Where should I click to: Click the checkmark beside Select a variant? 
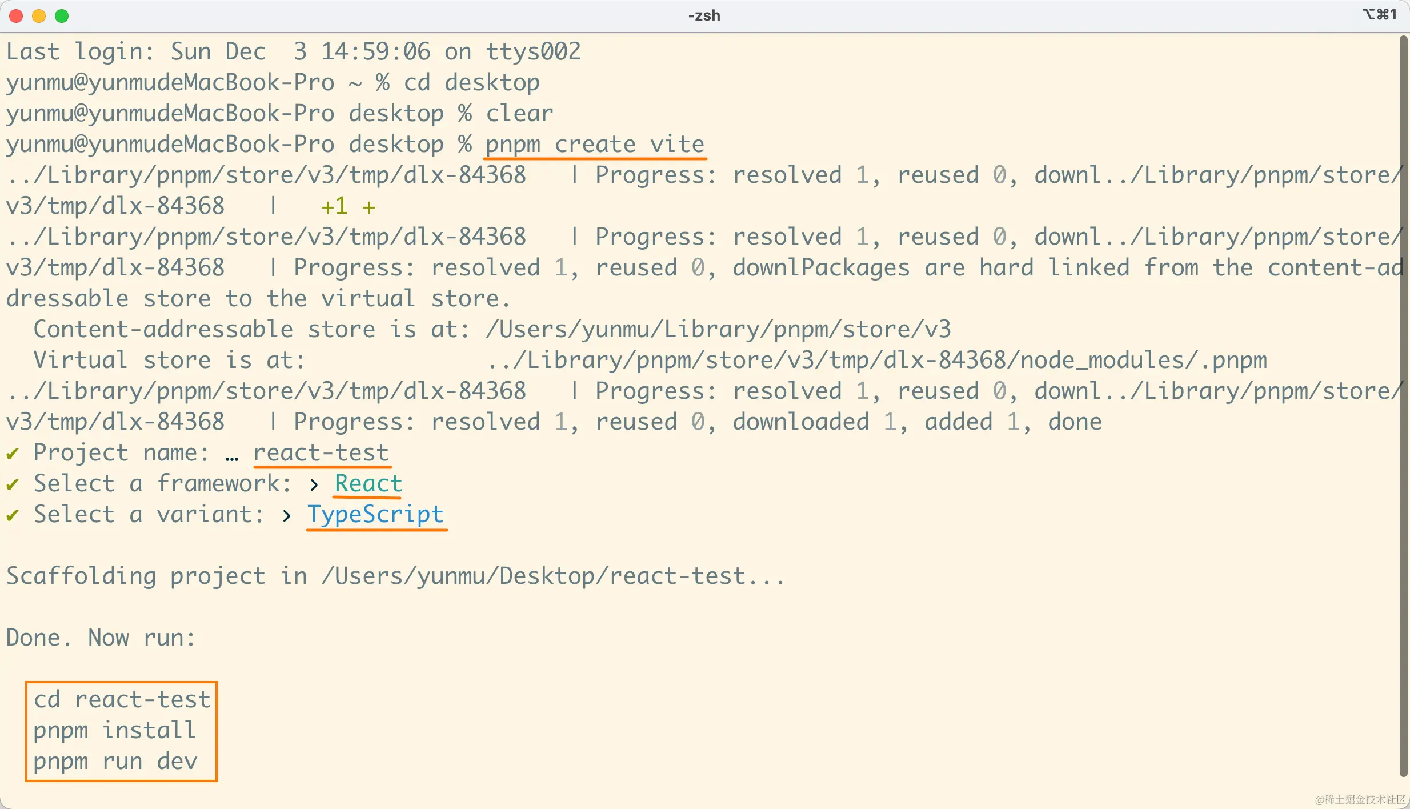[x=13, y=515]
